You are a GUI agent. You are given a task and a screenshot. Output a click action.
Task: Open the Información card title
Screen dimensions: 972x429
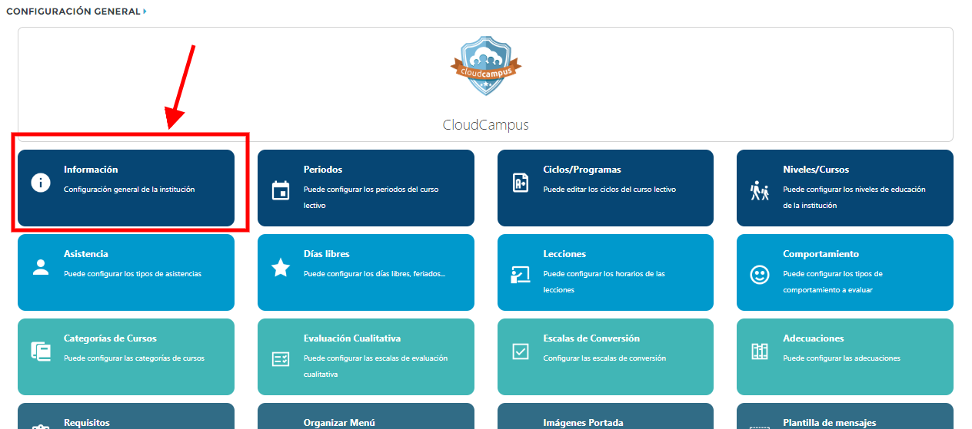(x=91, y=170)
